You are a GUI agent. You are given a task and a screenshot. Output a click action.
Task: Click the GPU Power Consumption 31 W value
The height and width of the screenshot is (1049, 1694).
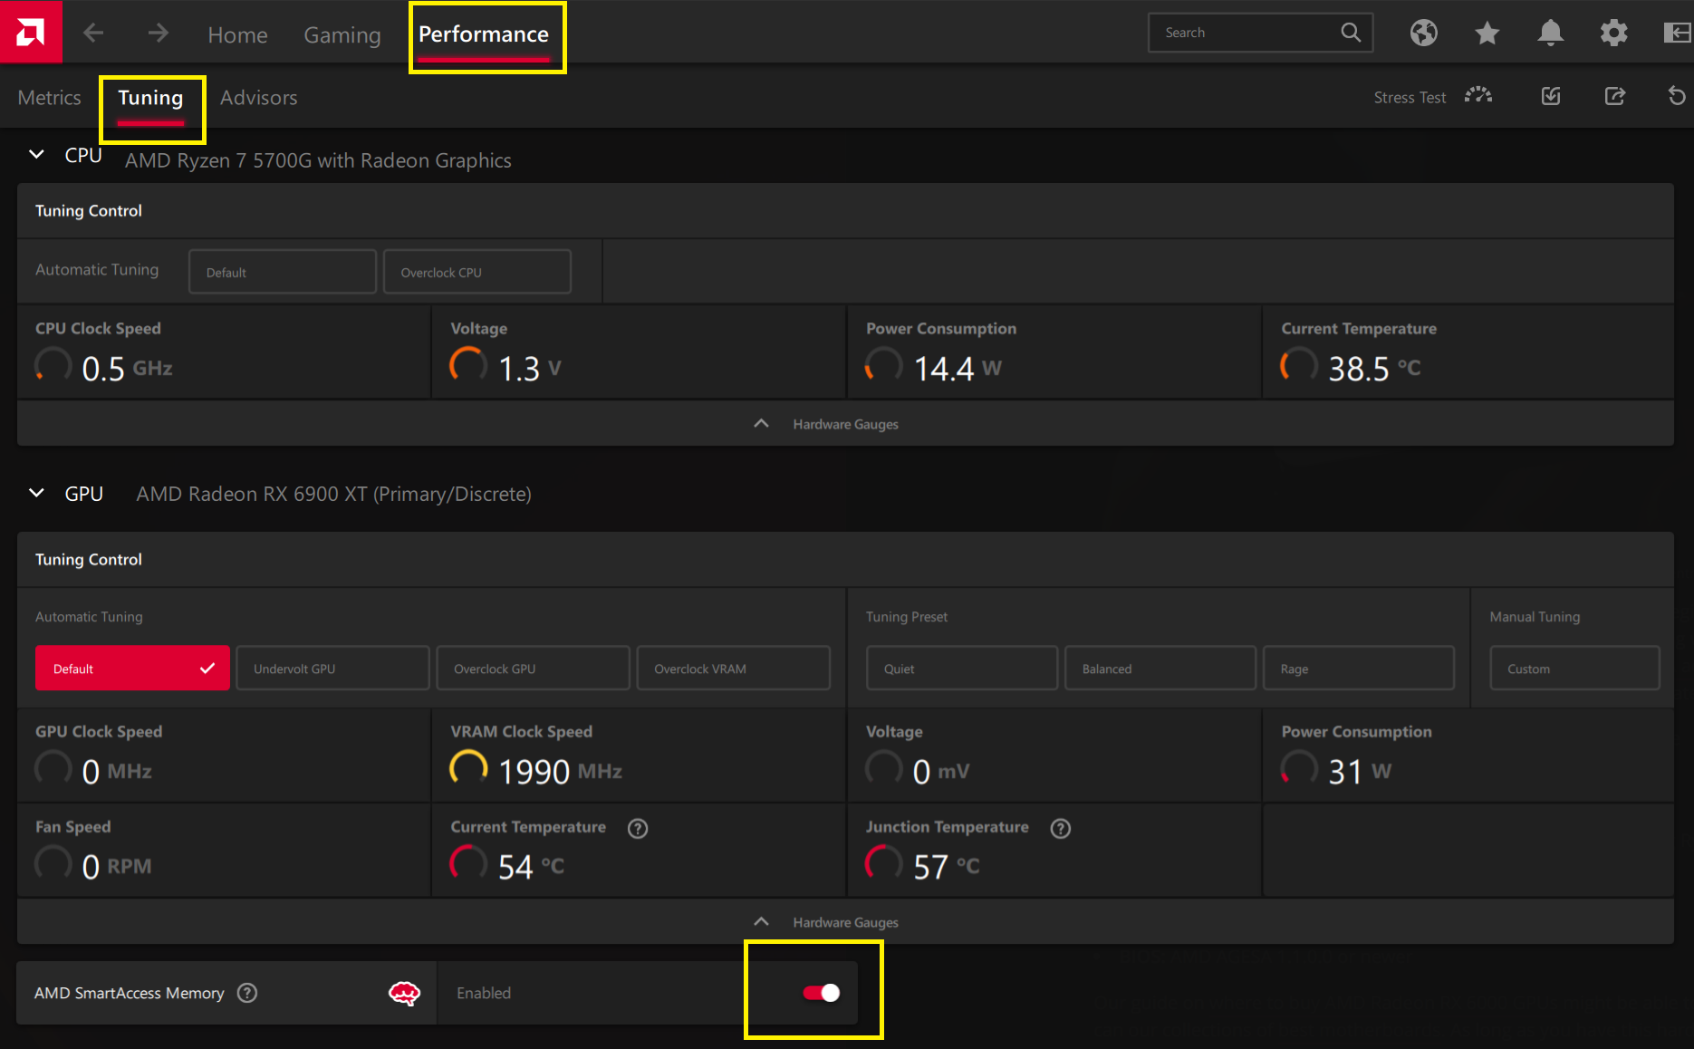(1359, 772)
